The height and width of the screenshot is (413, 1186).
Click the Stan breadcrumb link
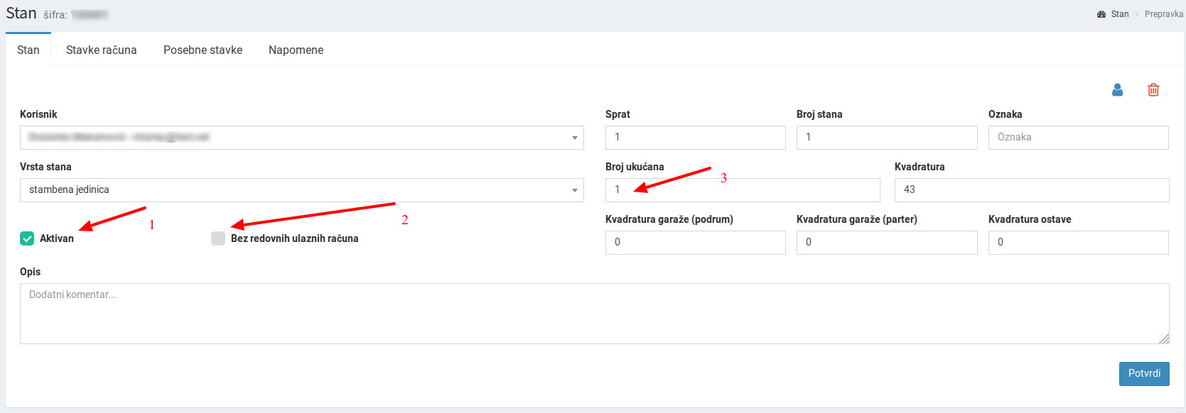click(x=1120, y=14)
